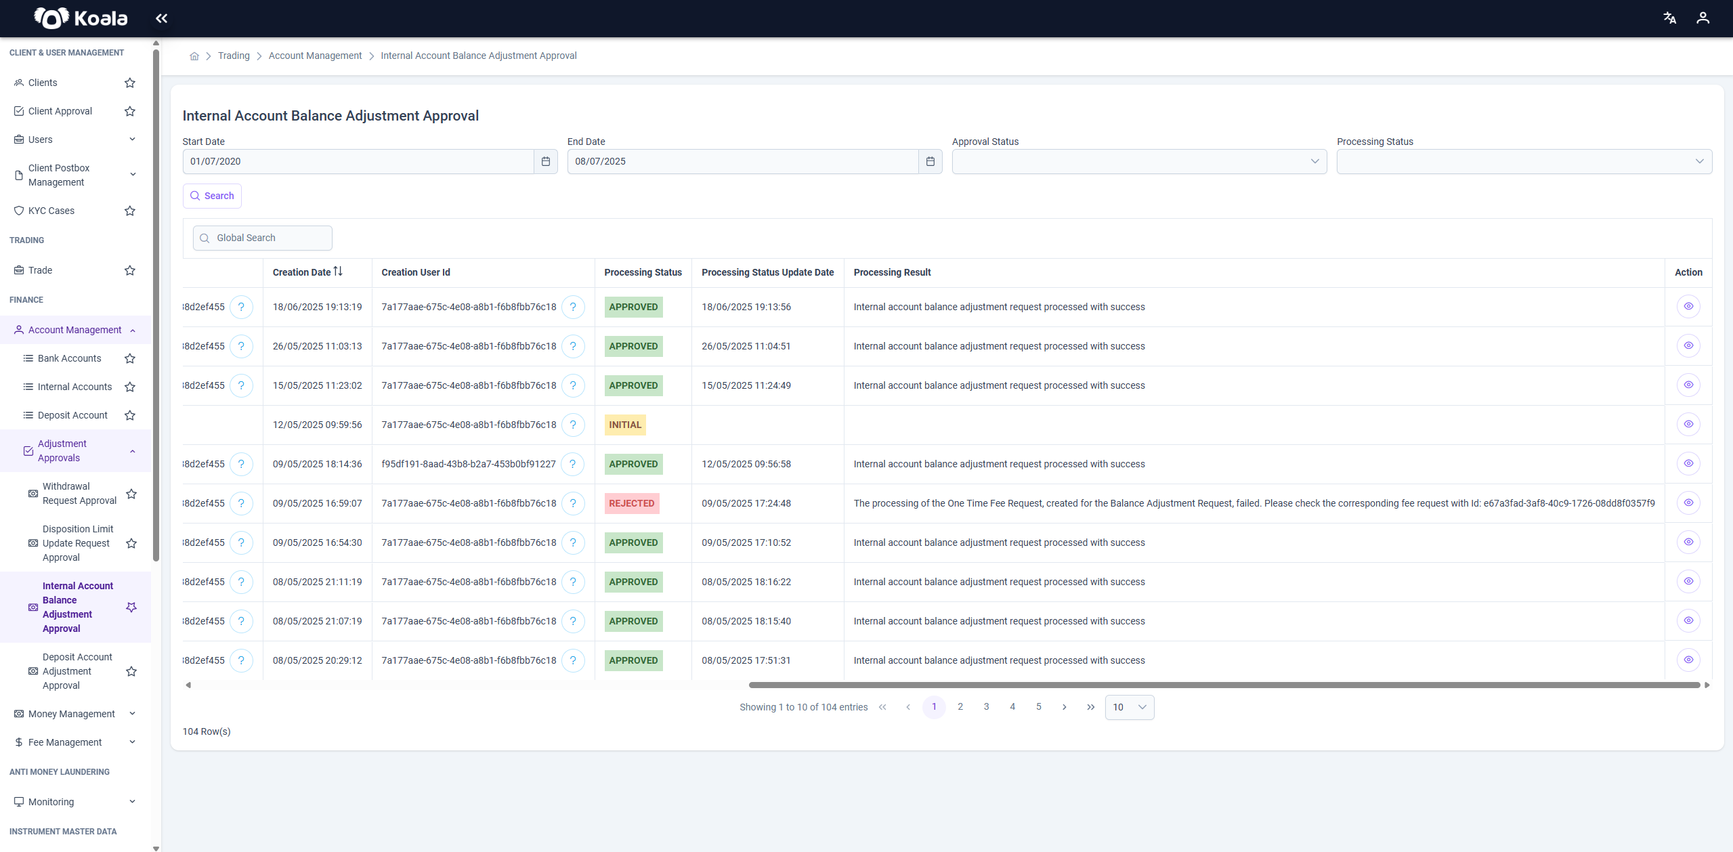Open the End Date calendar picker
Image resolution: width=1733 pixels, height=852 pixels.
[x=930, y=161]
